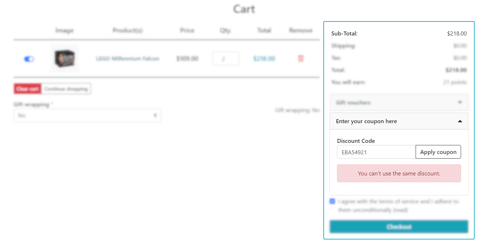Click the red Clear cart button

point(28,89)
